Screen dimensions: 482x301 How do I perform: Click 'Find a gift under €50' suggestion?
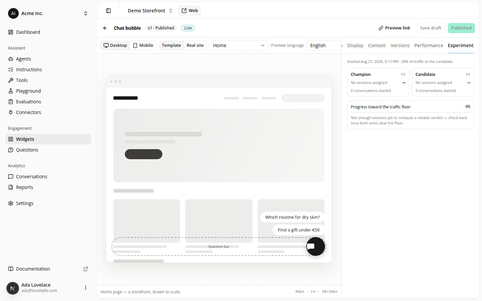pos(299,230)
